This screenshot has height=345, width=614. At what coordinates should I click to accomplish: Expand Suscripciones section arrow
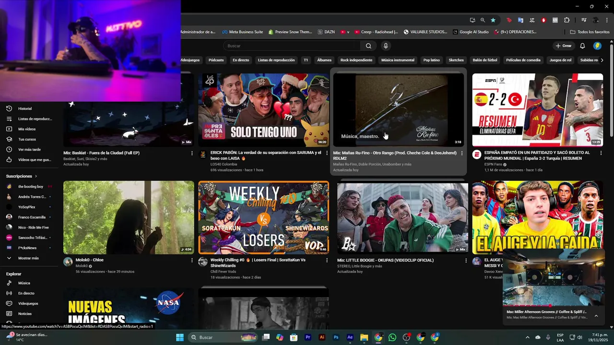[35, 176]
